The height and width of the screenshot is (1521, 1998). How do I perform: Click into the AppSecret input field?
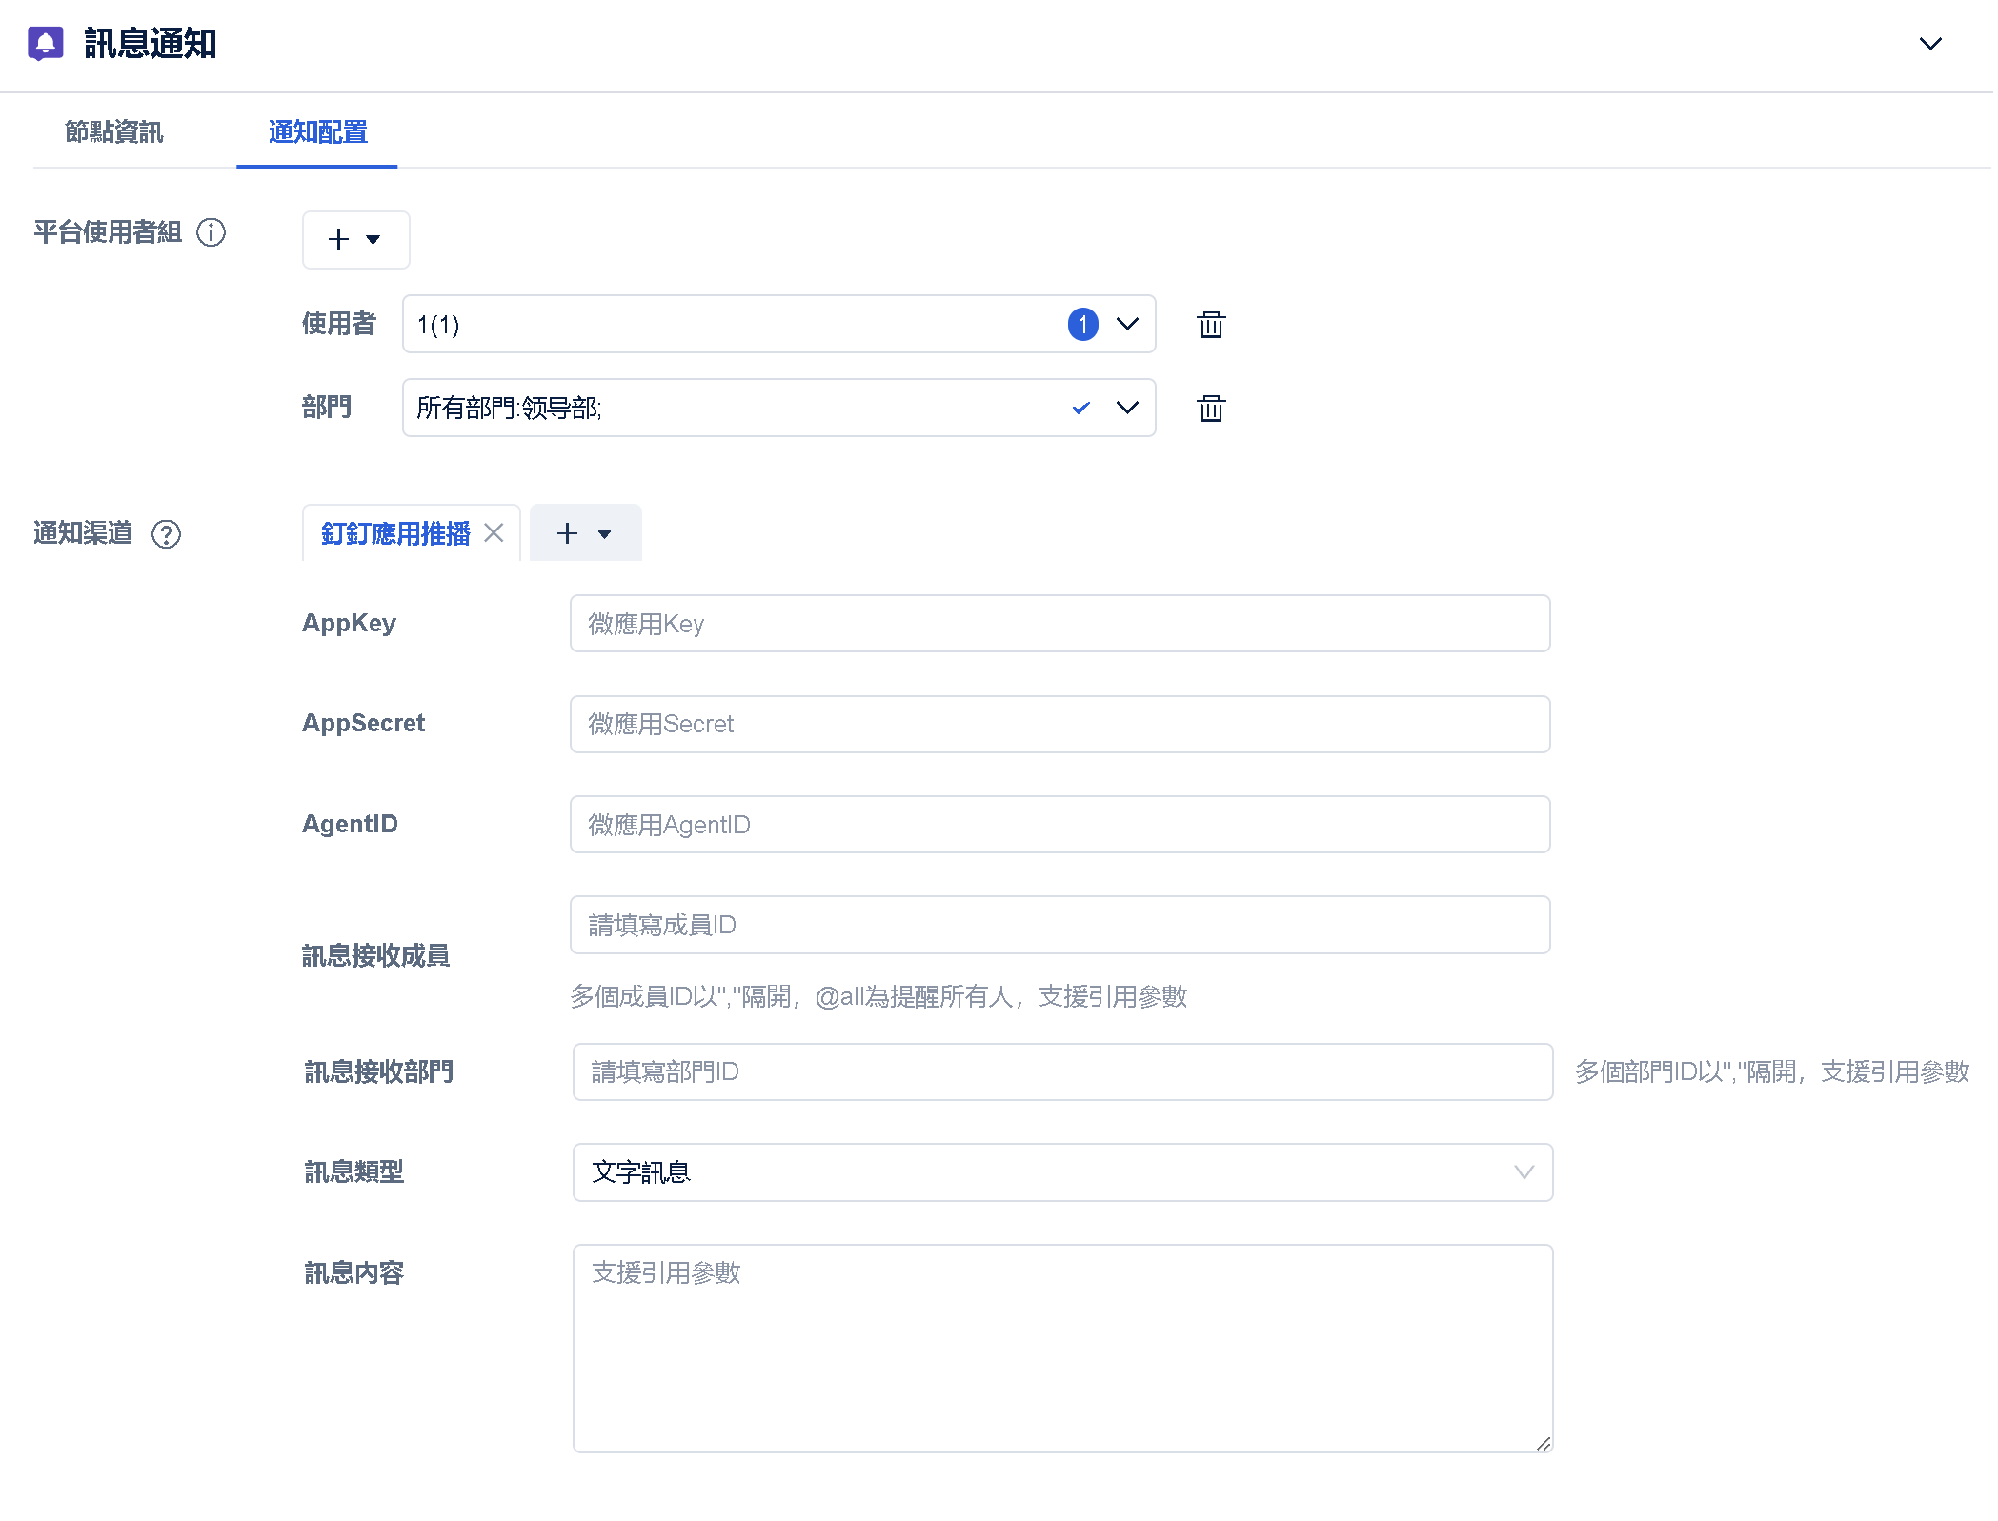coord(1059,725)
